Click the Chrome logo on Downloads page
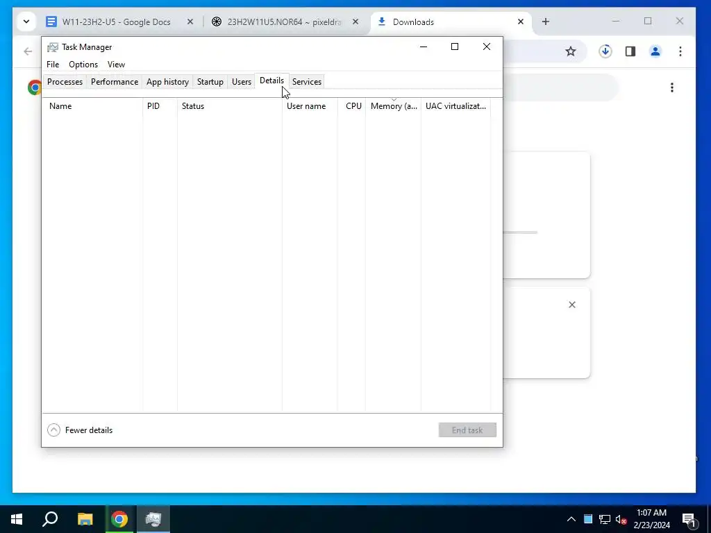Viewport: 711px width, 533px height. click(35, 87)
